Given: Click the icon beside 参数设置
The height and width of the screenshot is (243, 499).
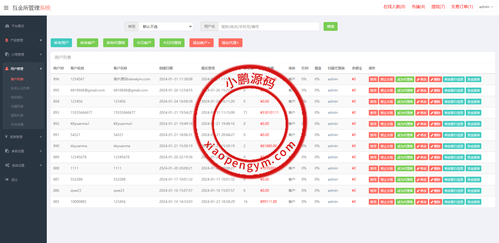Looking at the screenshot, I should [7, 151].
